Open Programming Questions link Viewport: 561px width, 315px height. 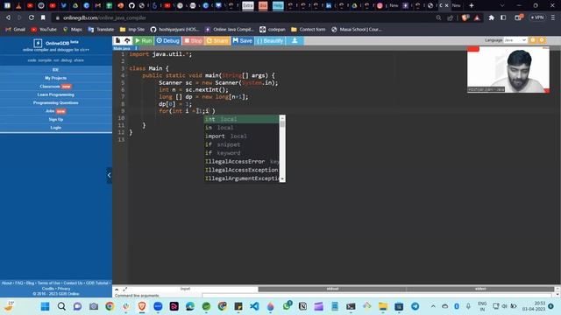coord(56,103)
